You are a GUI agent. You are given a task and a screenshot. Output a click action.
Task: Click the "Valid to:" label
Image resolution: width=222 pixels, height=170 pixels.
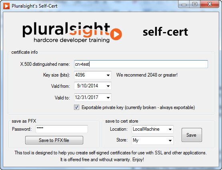[x=62, y=98]
